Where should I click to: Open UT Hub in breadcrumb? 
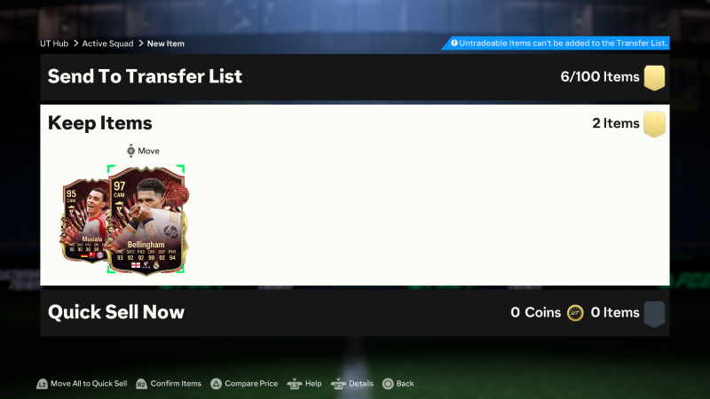(x=54, y=43)
